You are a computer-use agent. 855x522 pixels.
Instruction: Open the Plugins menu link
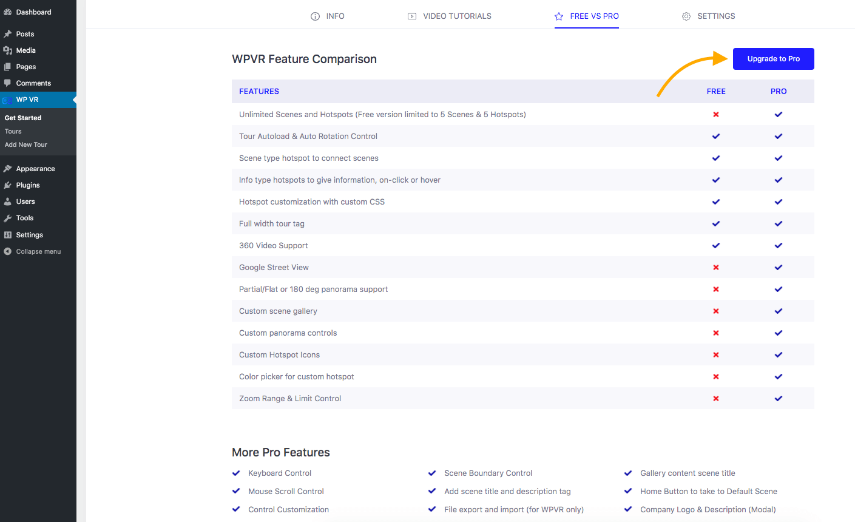tap(28, 185)
